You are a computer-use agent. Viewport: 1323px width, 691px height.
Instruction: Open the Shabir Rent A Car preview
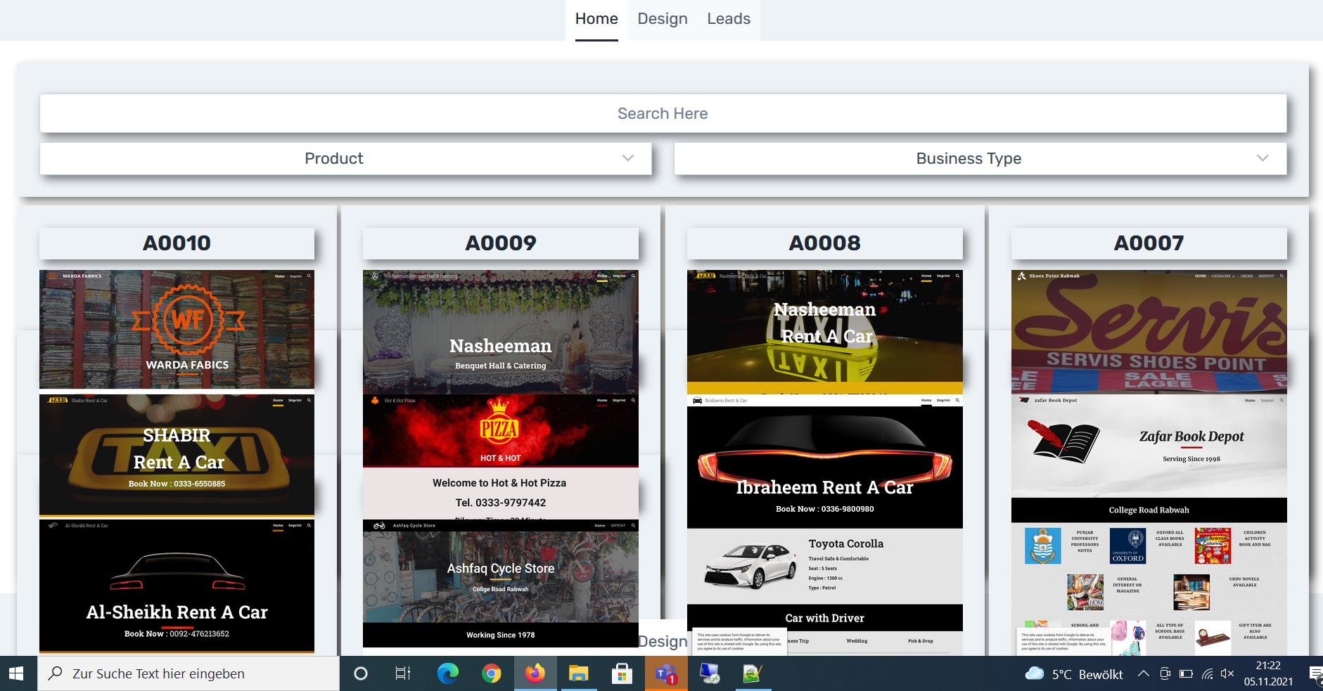point(177,456)
